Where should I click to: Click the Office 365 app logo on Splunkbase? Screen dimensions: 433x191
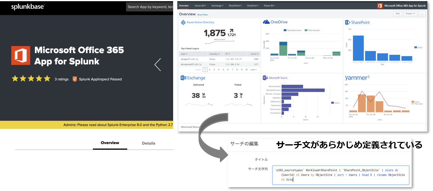[x=21, y=55]
